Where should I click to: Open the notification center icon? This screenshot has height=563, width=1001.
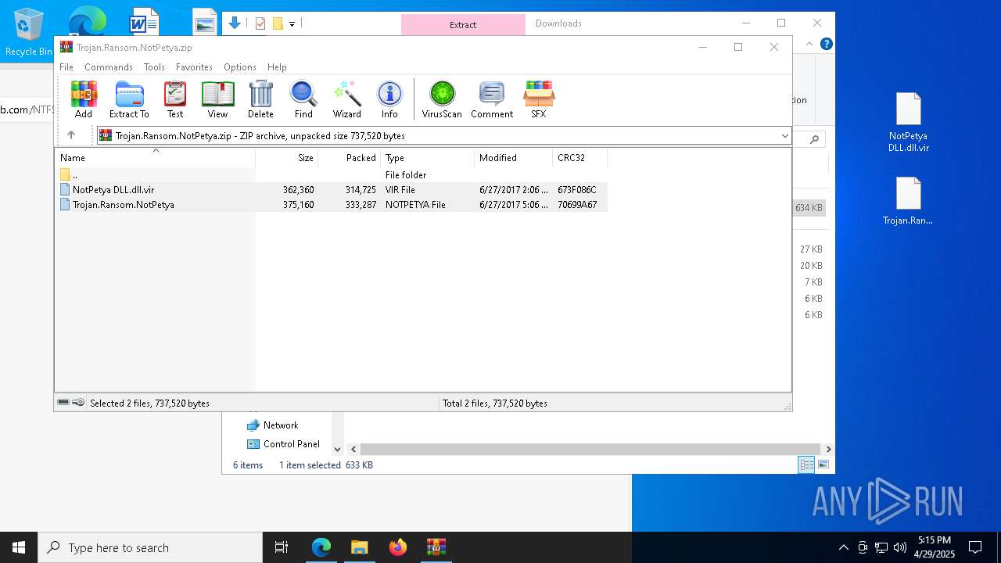pyautogui.click(x=975, y=547)
